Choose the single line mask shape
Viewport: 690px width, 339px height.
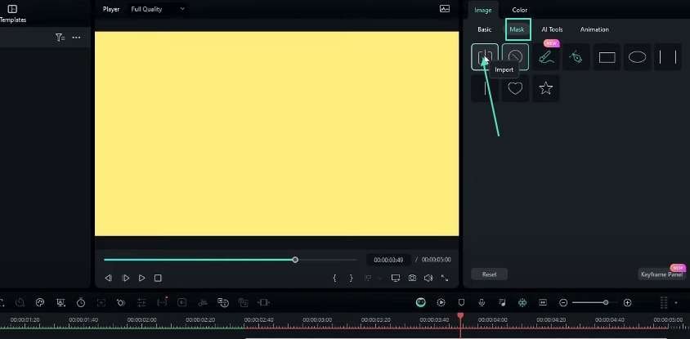coord(485,88)
